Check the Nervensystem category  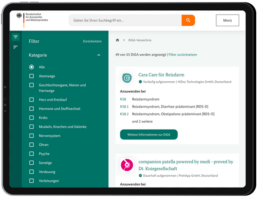pyautogui.click(x=31, y=136)
